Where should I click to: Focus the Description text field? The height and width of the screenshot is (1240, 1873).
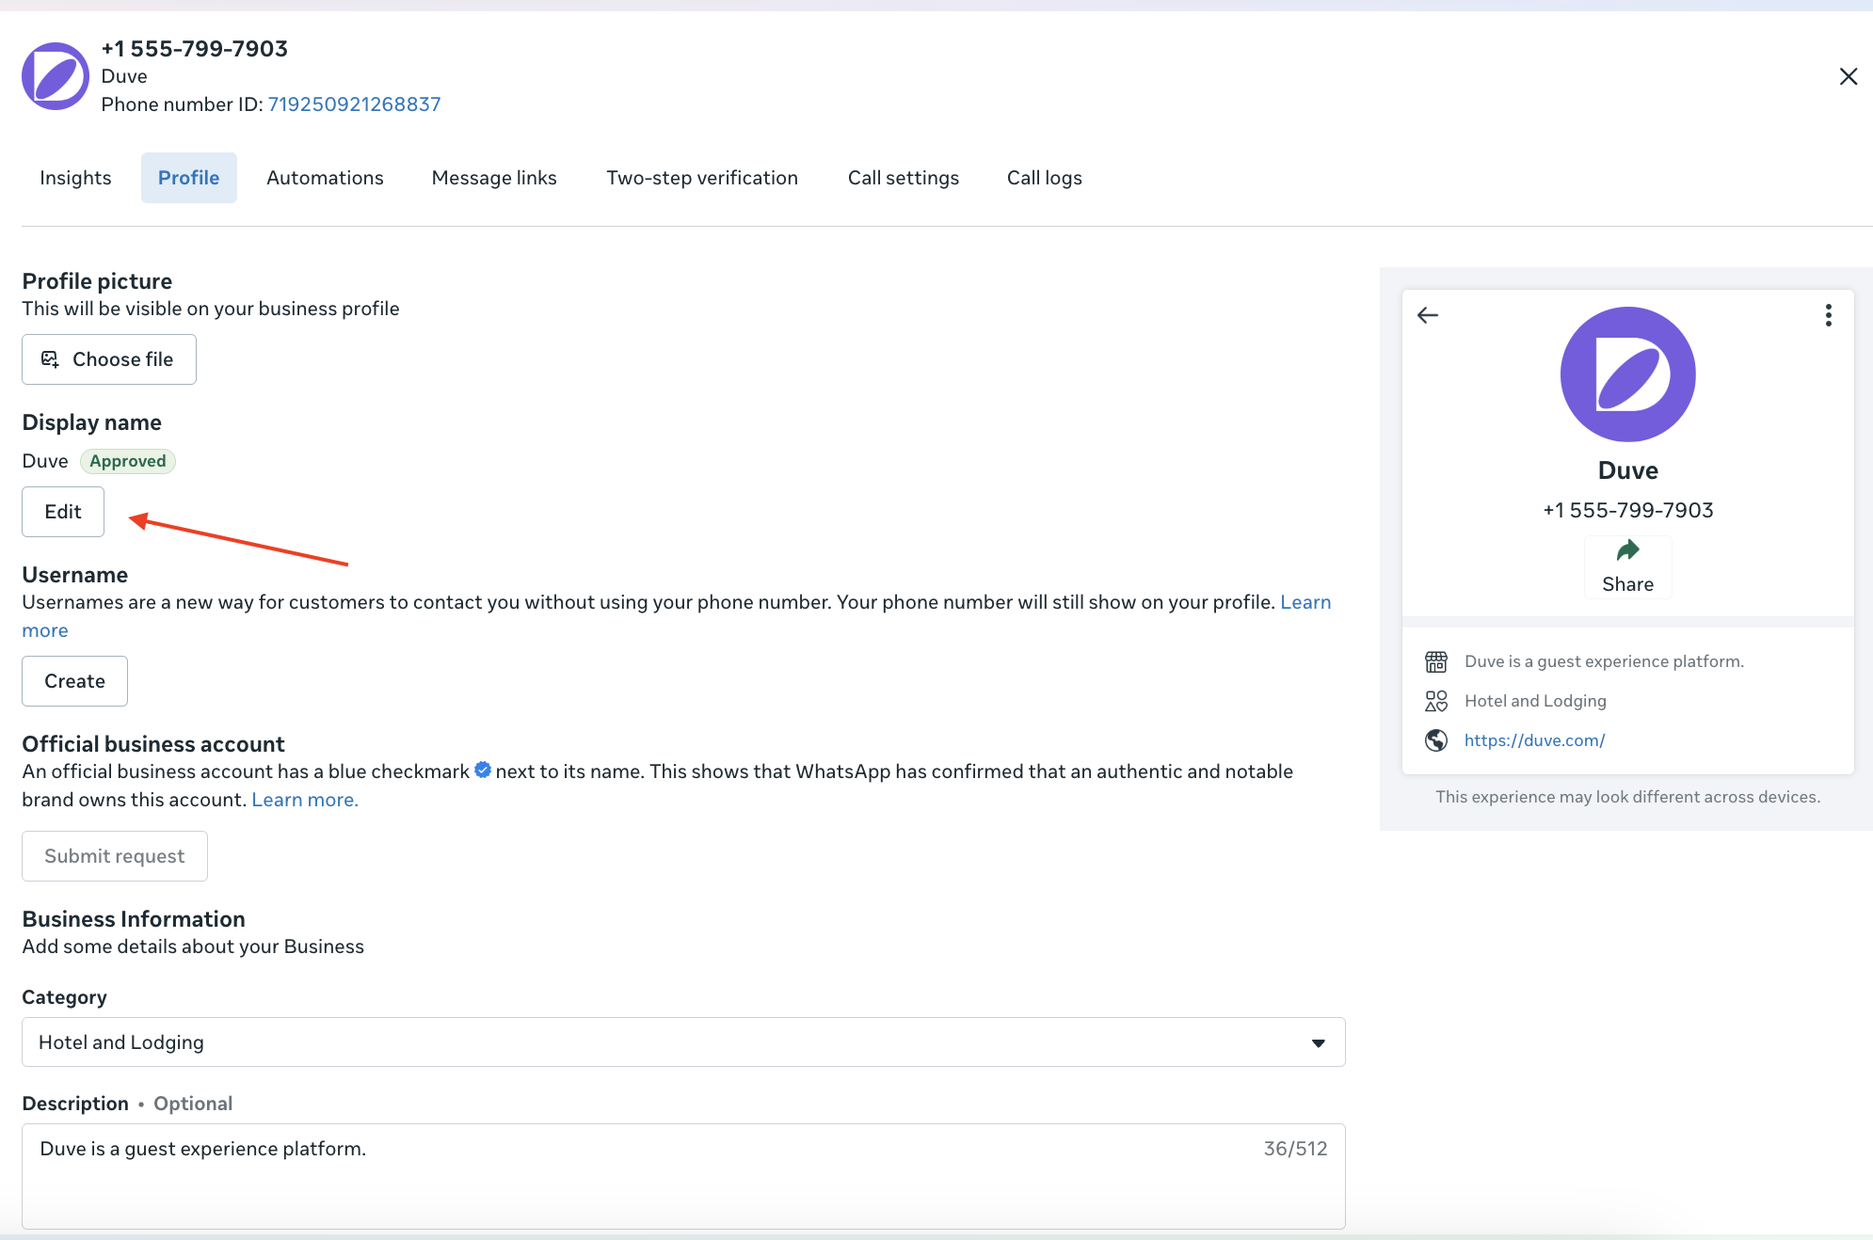click(683, 1176)
